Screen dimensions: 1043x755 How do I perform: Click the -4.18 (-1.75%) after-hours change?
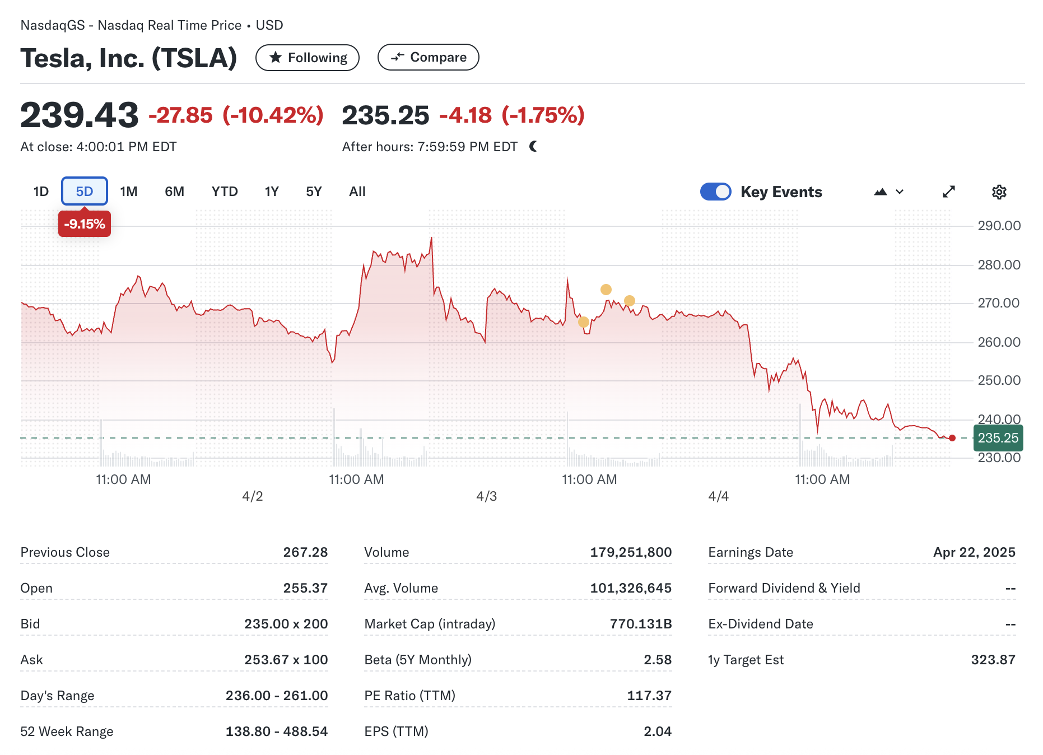pos(512,115)
